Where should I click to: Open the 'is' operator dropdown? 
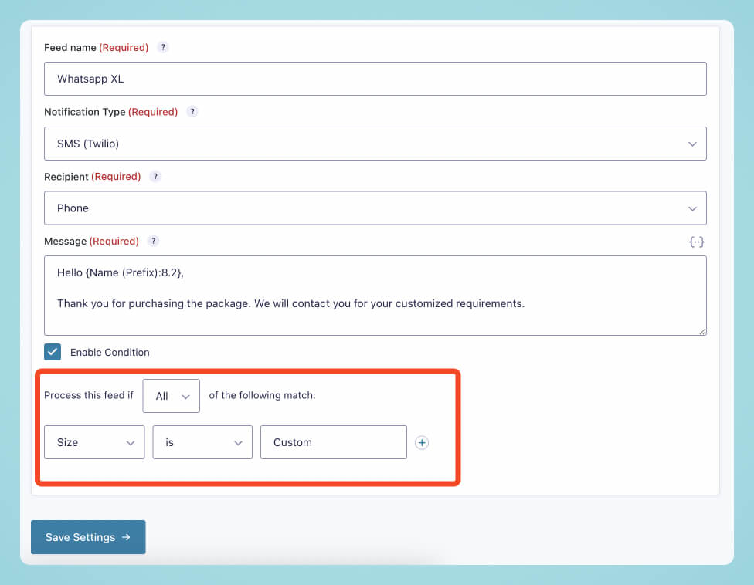(202, 442)
